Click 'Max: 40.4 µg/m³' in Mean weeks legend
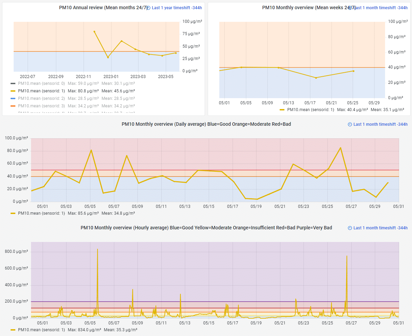Image resolution: width=412 pixels, height=336 pixels. click(x=353, y=110)
